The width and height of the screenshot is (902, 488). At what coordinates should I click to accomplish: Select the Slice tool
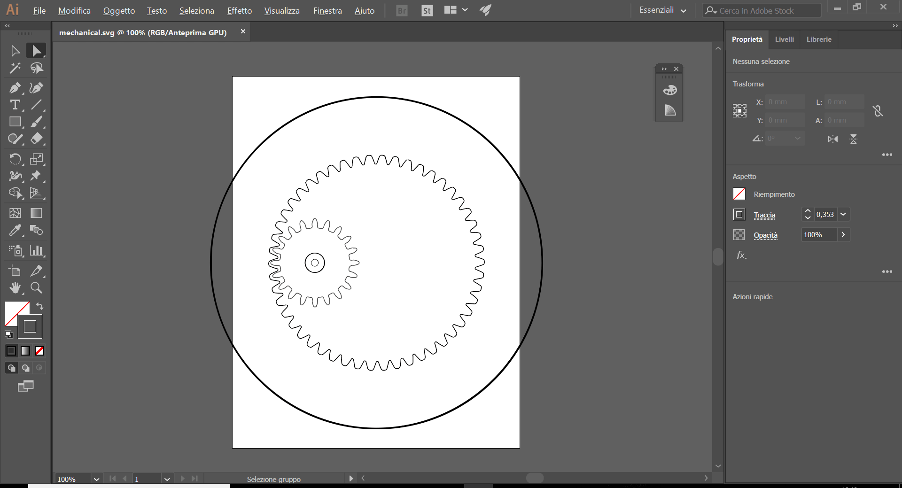click(x=36, y=271)
